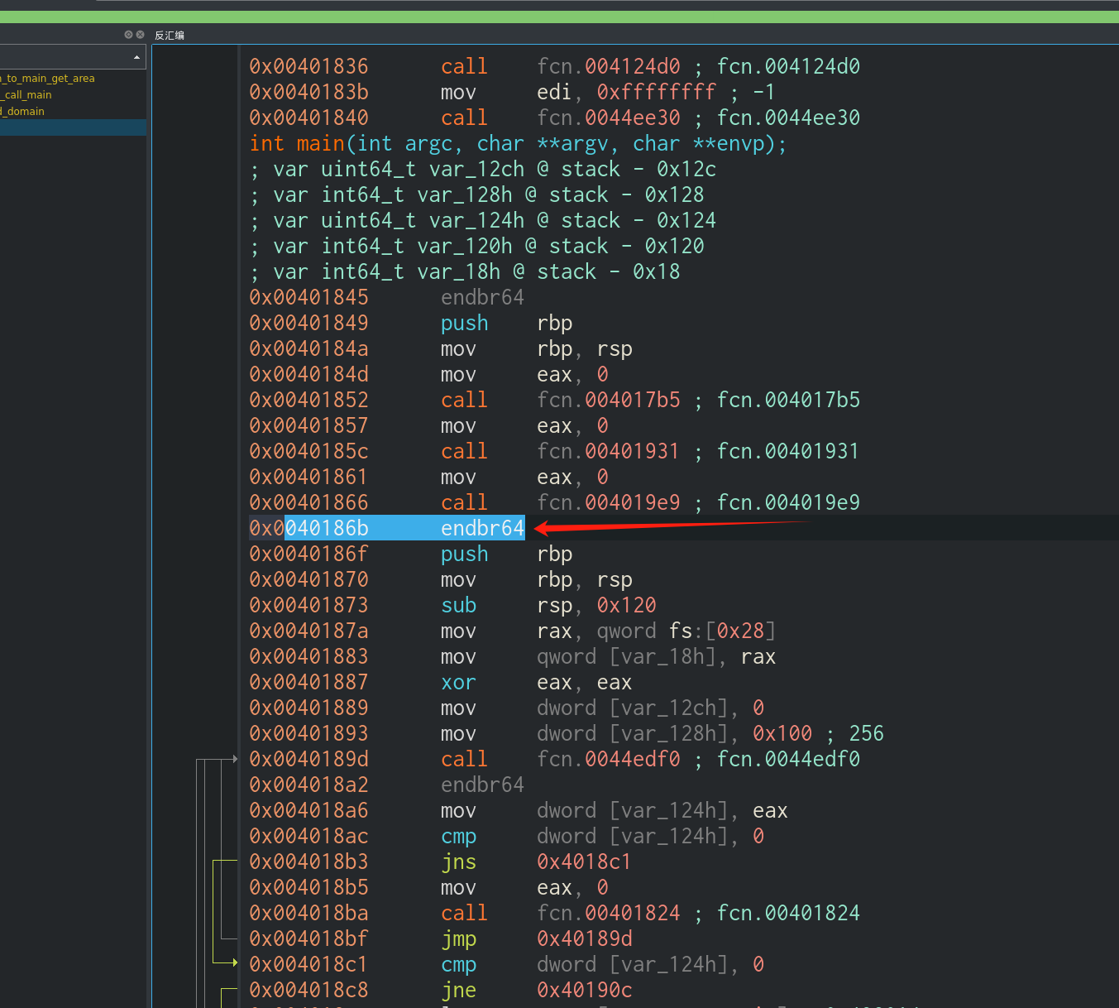Close the functions dock panel
This screenshot has height=1008, width=1119.
pyautogui.click(x=140, y=35)
